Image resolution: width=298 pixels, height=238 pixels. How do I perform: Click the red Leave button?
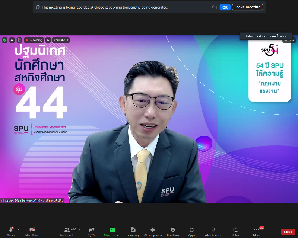tap(288, 232)
